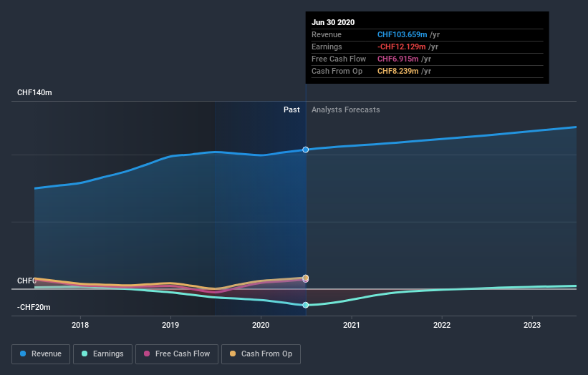Click the Jun 30 2020 tooltip date
Image resolution: width=588 pixels, height=375 pixels.
[x=333, y=22]
